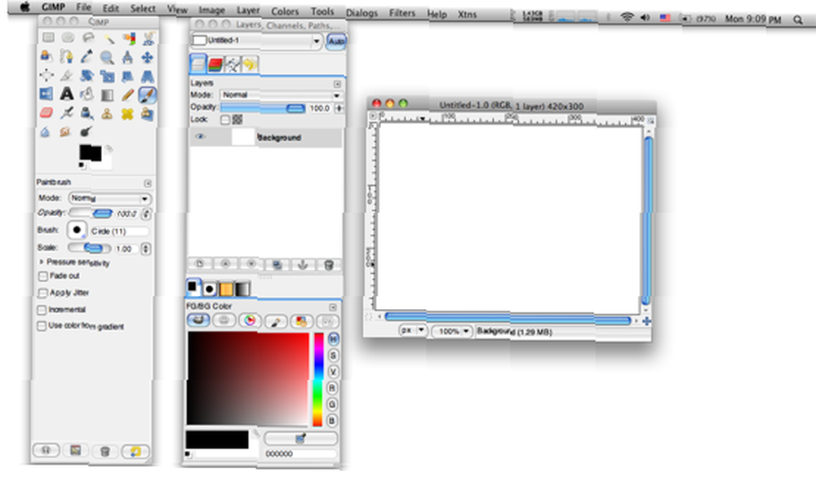Select the Rotate tool

tap(86, 75)
